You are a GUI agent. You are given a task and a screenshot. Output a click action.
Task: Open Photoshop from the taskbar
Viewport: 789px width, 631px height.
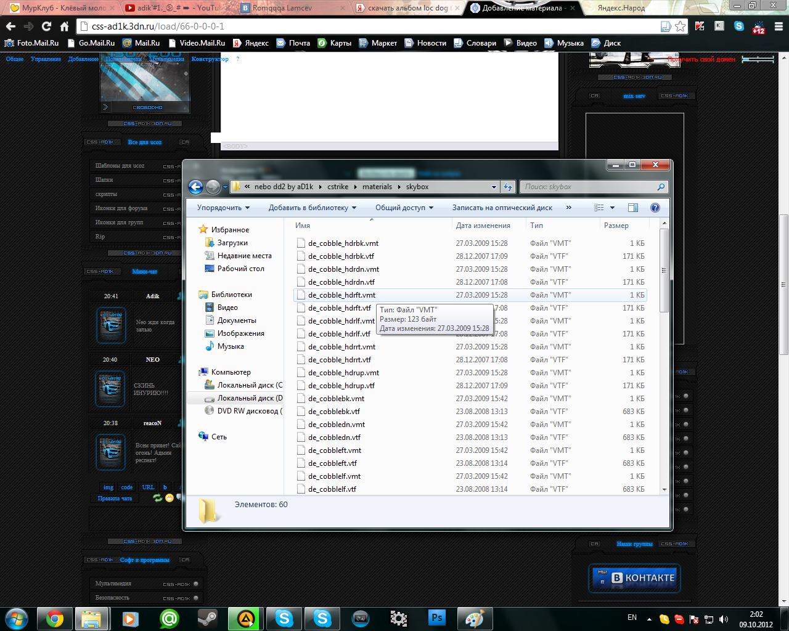[437, 618]
